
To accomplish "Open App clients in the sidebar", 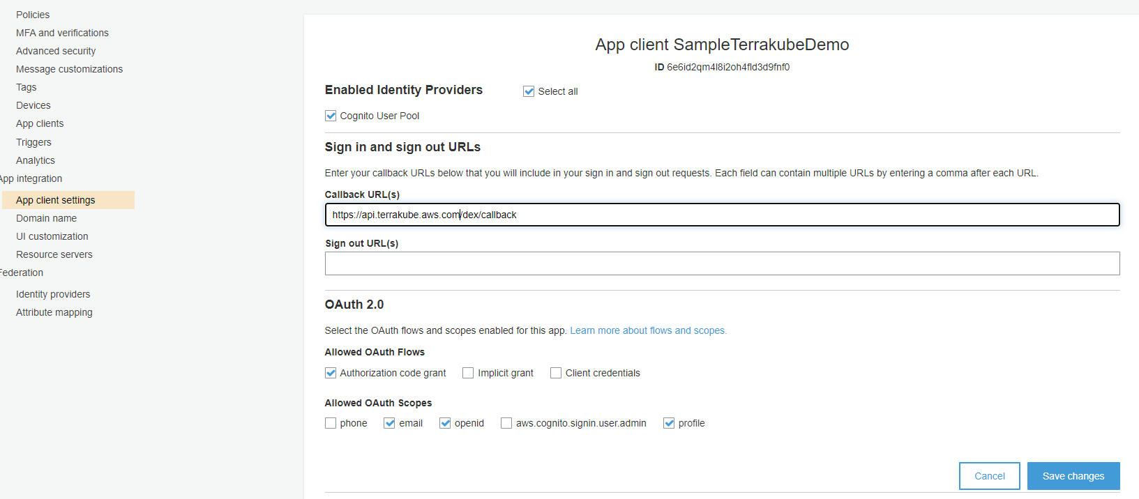I will pyautogui.click(x=40, y=123).
